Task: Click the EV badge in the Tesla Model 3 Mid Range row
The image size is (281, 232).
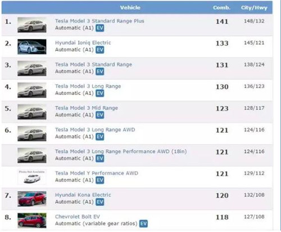Action: click(x=99, y=115)
